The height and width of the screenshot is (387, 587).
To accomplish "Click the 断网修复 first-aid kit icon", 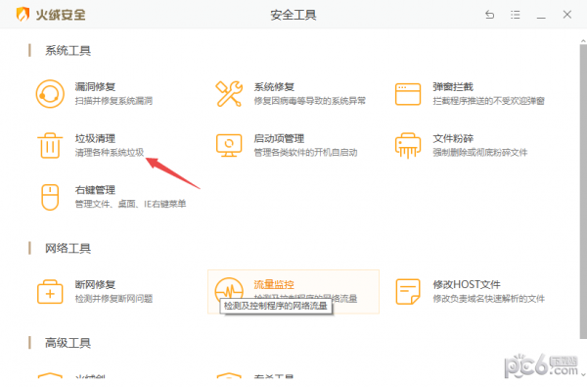I will point(50,292).
